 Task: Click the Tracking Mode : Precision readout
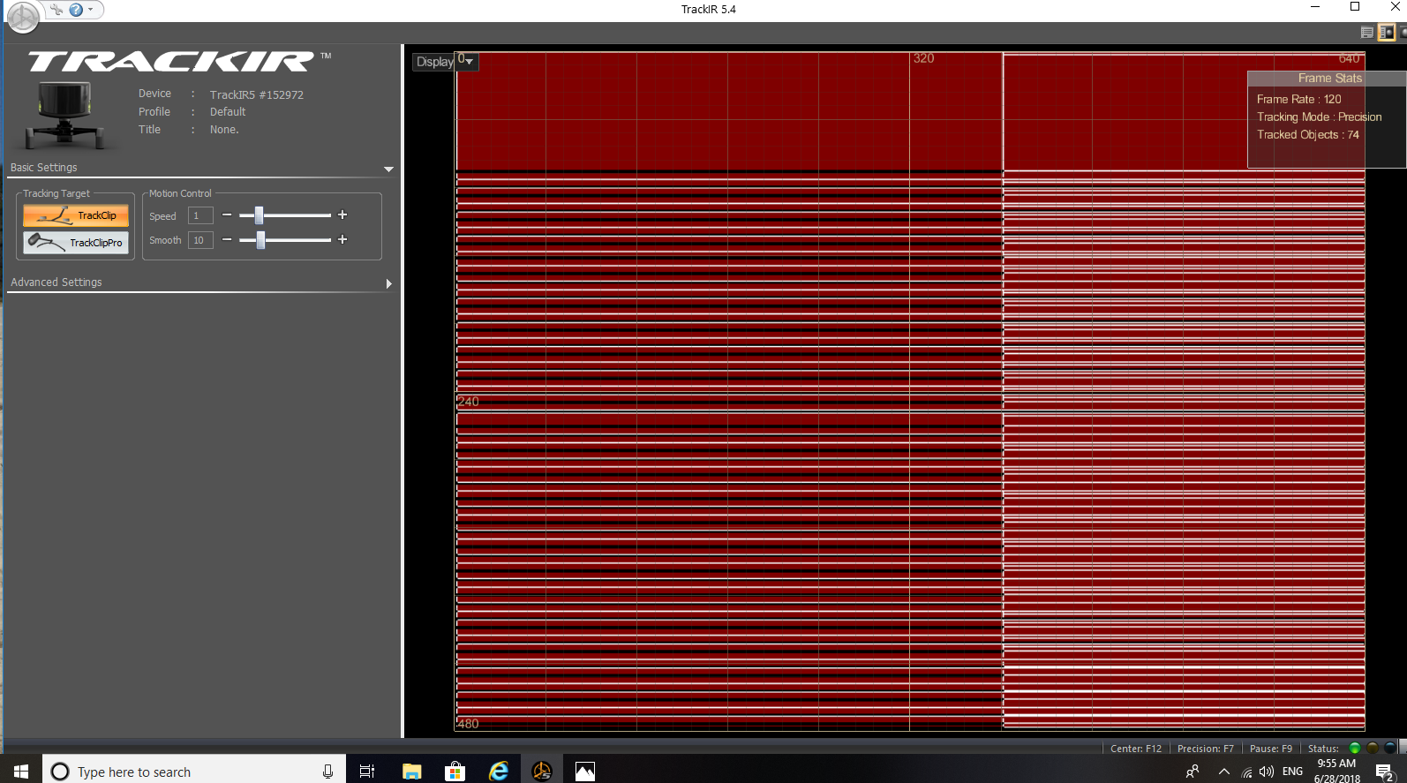[1319, 117]
